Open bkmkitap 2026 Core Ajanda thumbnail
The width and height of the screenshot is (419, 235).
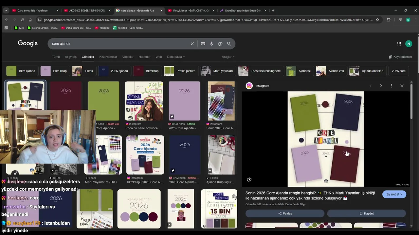[145, 155]
